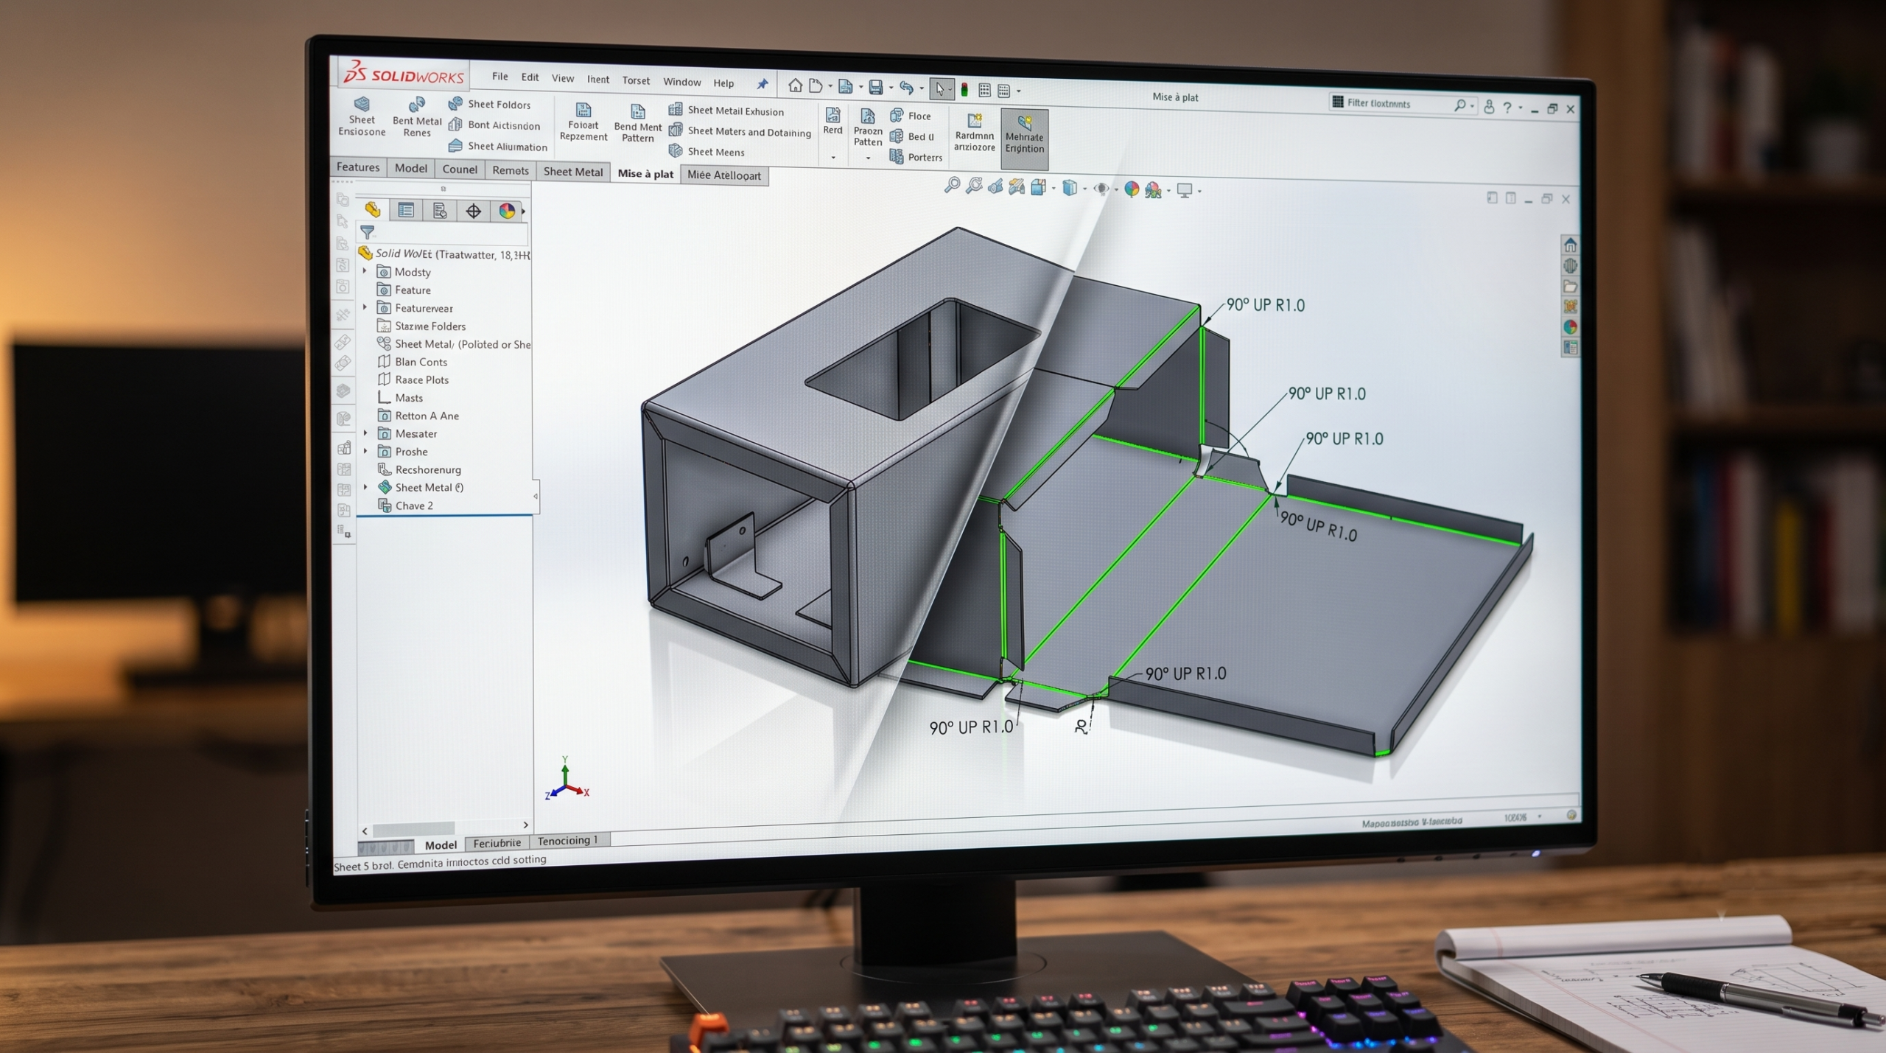This screenshot has width=1886, height=1053.
Task: Click the Home icon in quick access toolbar
Action: 795,85
